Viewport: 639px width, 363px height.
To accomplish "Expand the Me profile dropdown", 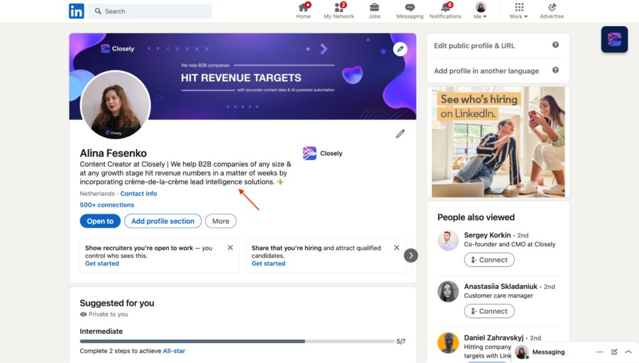I will click(480, 11).
